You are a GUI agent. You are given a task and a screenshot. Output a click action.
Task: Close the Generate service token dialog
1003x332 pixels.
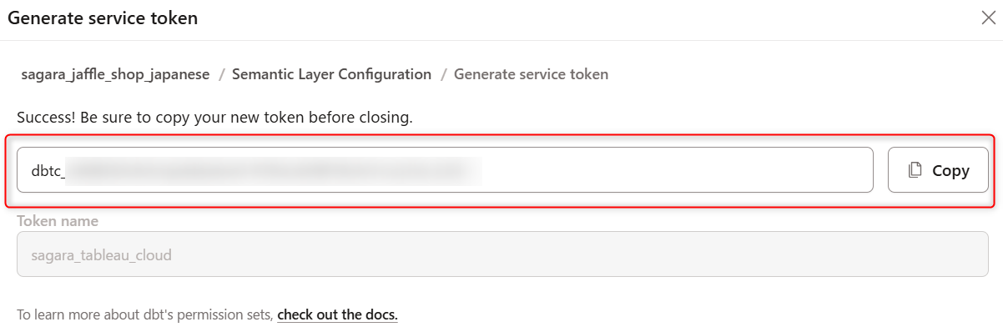(x=988, y=18)
